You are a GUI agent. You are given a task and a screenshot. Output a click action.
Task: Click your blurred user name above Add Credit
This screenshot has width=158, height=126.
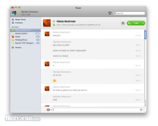[30, 12]
